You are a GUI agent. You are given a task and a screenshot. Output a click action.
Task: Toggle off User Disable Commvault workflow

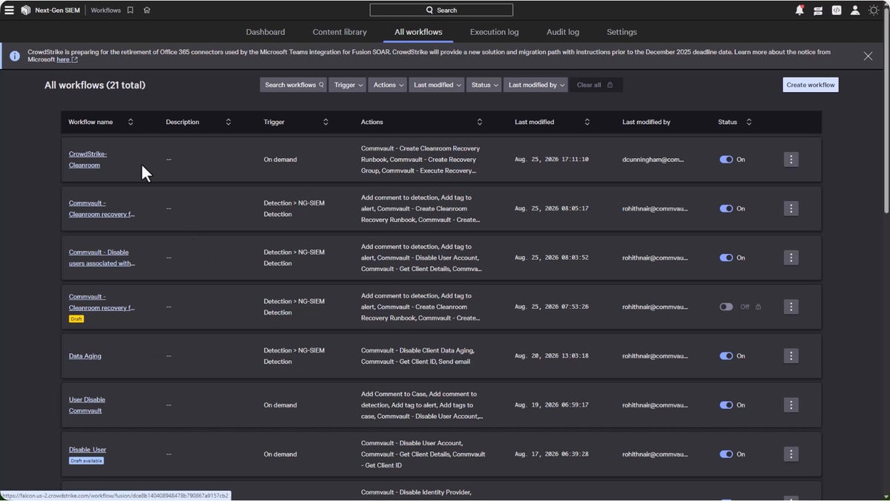pos(726,405)
